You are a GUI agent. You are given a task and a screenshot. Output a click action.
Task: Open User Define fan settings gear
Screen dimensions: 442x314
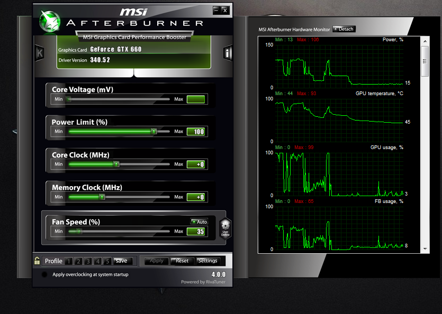click(225, 228)
